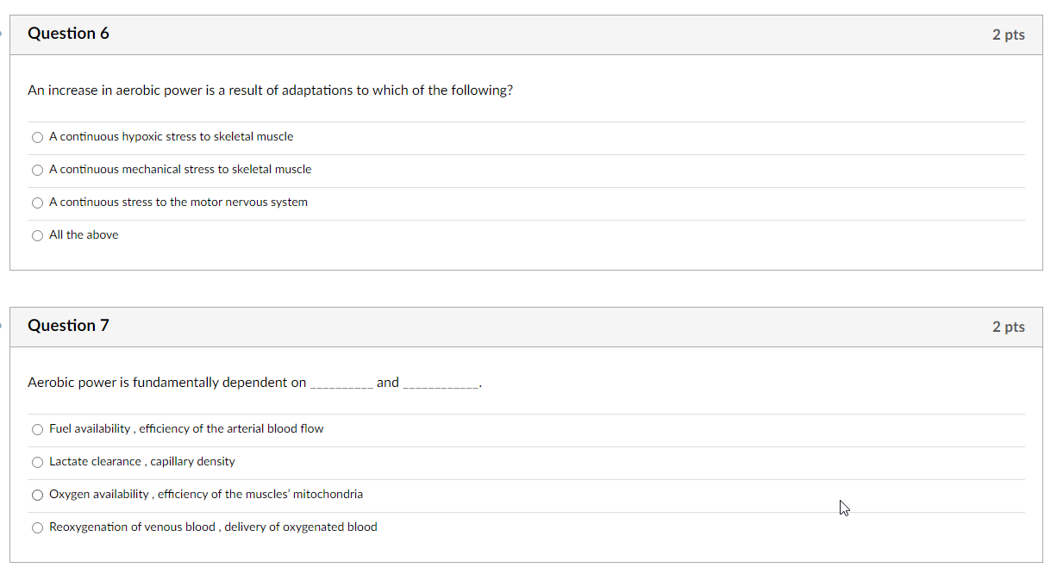Choose Fuel availability radio option
This screenshot has width=1057, height=574.
pos(37,429)
